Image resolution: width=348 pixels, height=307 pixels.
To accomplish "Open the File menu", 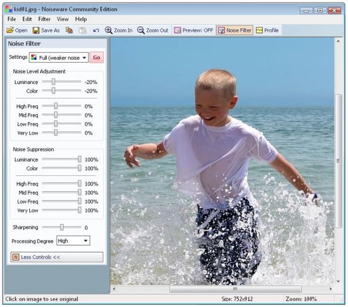I will click(x=12, y=19).
